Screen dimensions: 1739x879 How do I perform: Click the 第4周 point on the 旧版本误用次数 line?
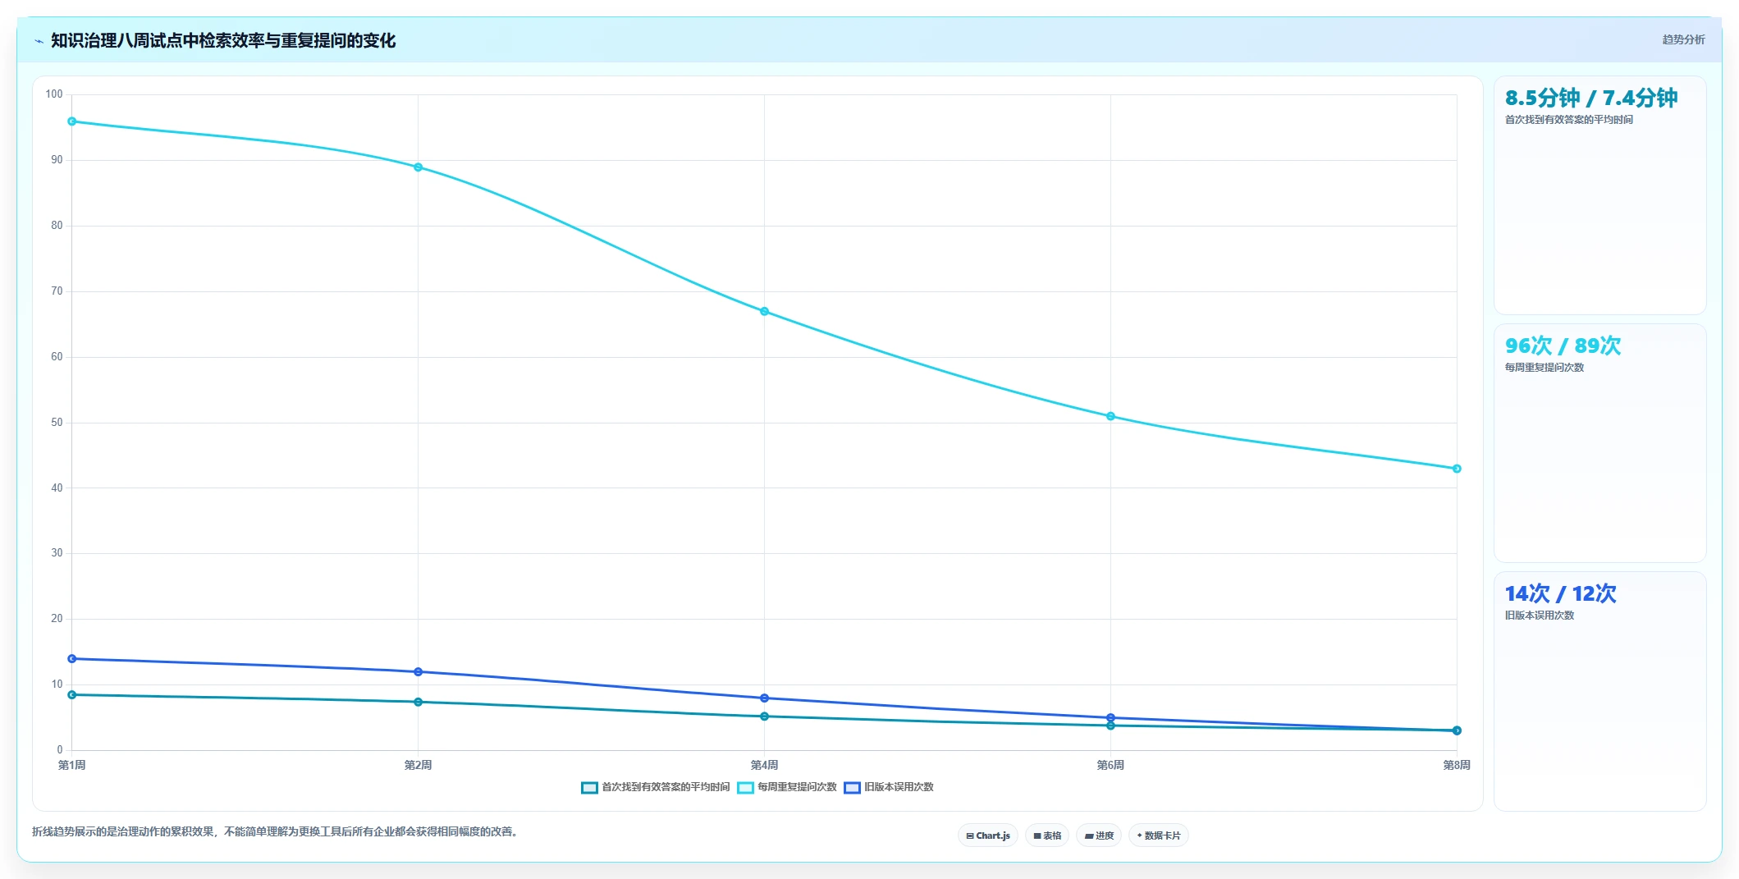765,698
